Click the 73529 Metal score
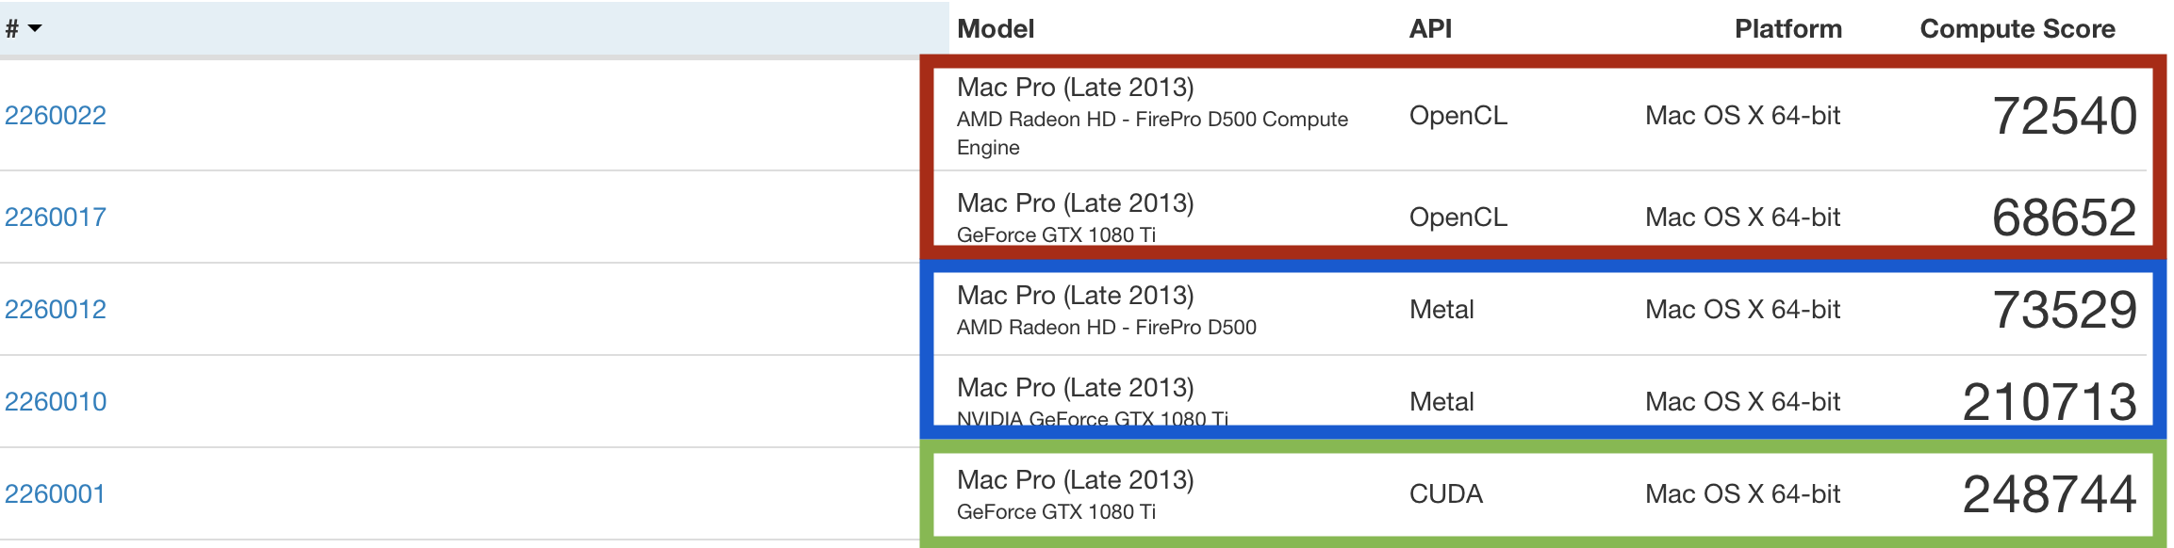The width and height of the screenshot is (2174, 548). coord(2065,311)
